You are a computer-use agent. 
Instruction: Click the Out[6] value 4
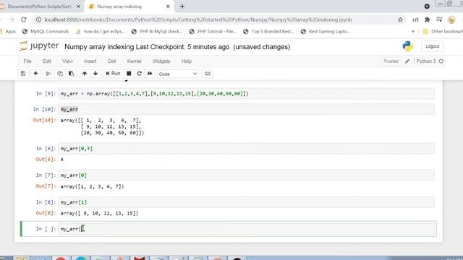coord(61,160)
